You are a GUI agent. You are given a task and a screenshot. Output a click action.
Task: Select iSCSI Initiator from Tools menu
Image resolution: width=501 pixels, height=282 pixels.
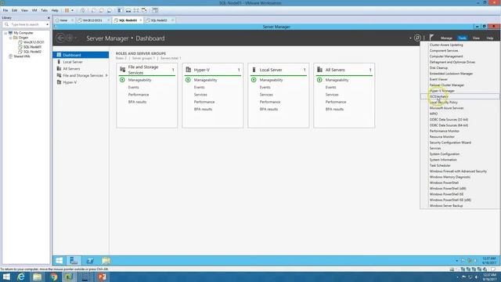(x=460, y=96)
